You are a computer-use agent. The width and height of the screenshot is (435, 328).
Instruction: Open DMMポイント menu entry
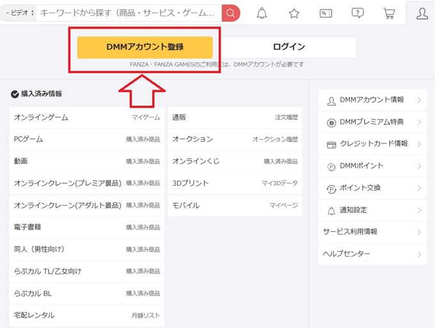(x=372, y=166)
